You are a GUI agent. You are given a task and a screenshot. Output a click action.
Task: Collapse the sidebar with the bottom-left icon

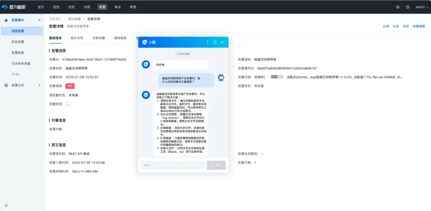click(x=6, y=205)
